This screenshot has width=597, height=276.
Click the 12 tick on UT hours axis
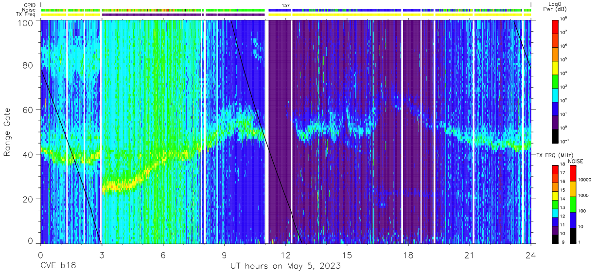(285, 255)
